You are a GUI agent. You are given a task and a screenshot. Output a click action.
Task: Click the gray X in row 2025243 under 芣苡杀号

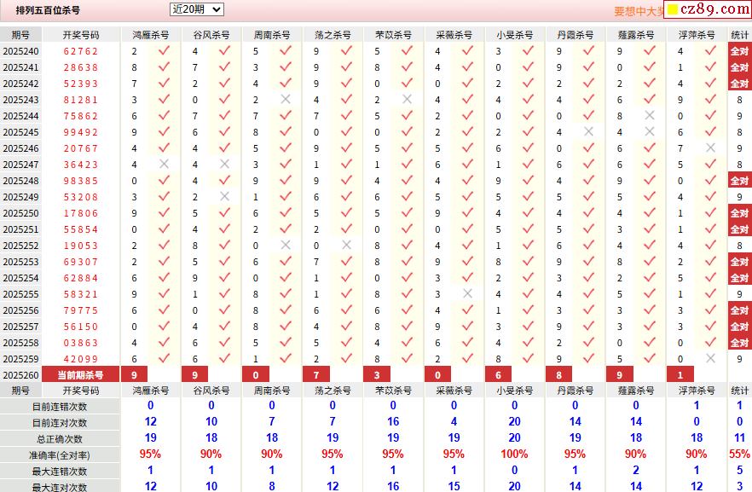tap(408, 99)
